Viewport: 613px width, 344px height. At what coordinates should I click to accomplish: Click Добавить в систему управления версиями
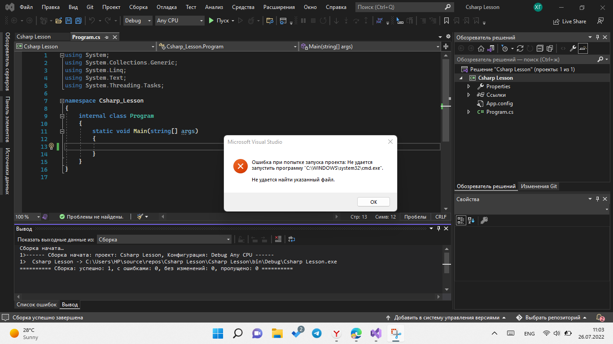pos(446,318)
